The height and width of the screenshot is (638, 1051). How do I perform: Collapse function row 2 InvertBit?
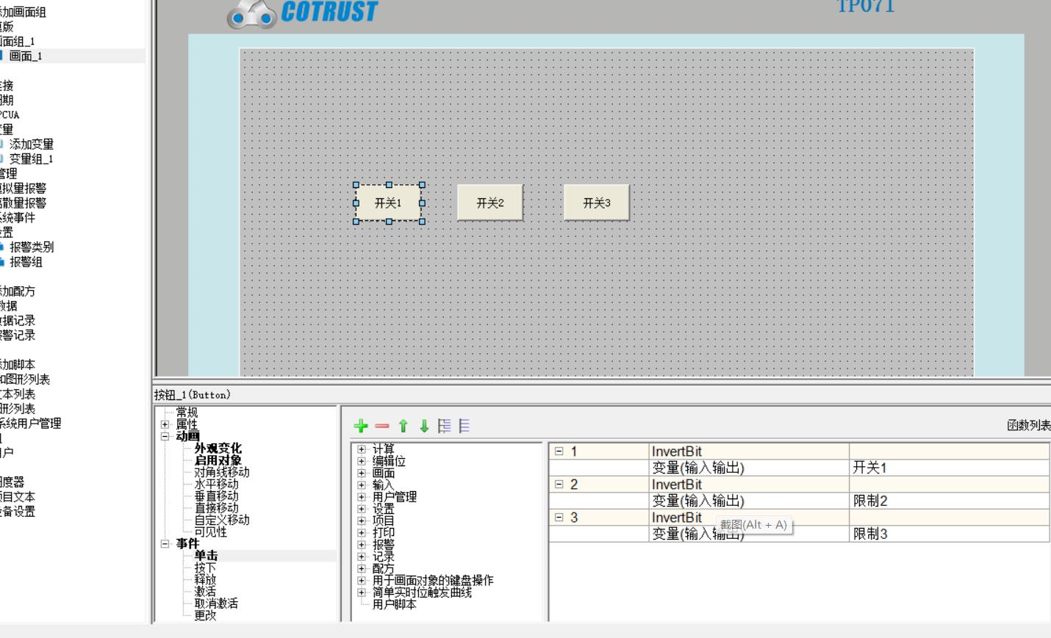click(559, 485)
